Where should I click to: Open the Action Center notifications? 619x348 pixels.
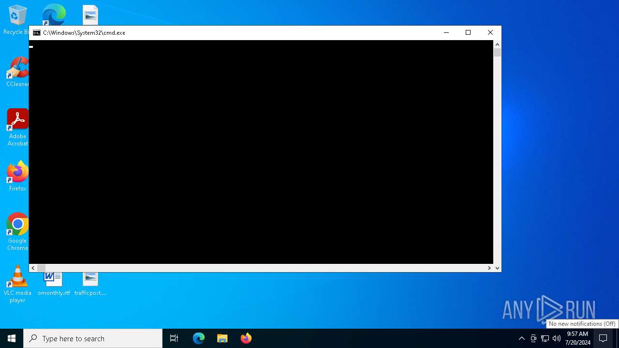[x=603, y=338]
